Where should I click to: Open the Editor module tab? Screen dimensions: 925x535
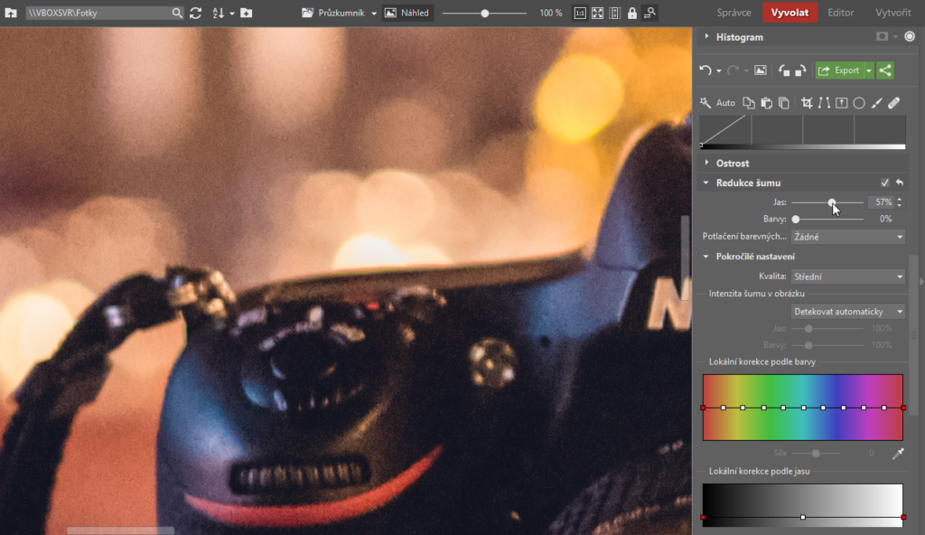pos(841,13)
